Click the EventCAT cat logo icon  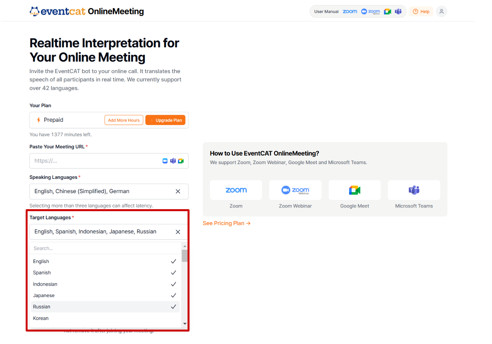34,11
